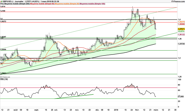Click the 1,36122 moving average tag
The width and height of the screenshot is (185, 111).
[181, 34]
